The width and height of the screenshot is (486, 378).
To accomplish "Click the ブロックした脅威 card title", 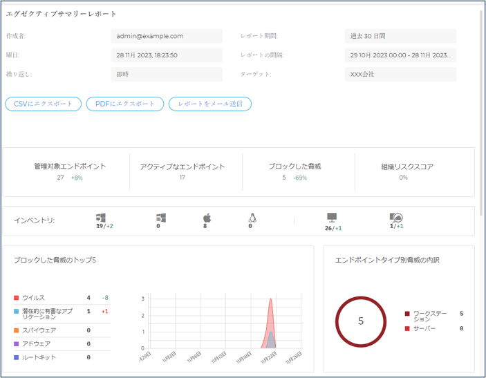I will click(x=295, y=167).
